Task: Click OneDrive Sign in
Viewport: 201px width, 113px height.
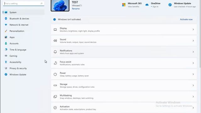Action: [x=155, y=7]
